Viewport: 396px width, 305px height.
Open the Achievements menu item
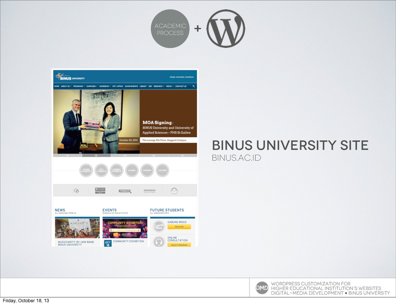pyautogui.click(x=131, y=86)
